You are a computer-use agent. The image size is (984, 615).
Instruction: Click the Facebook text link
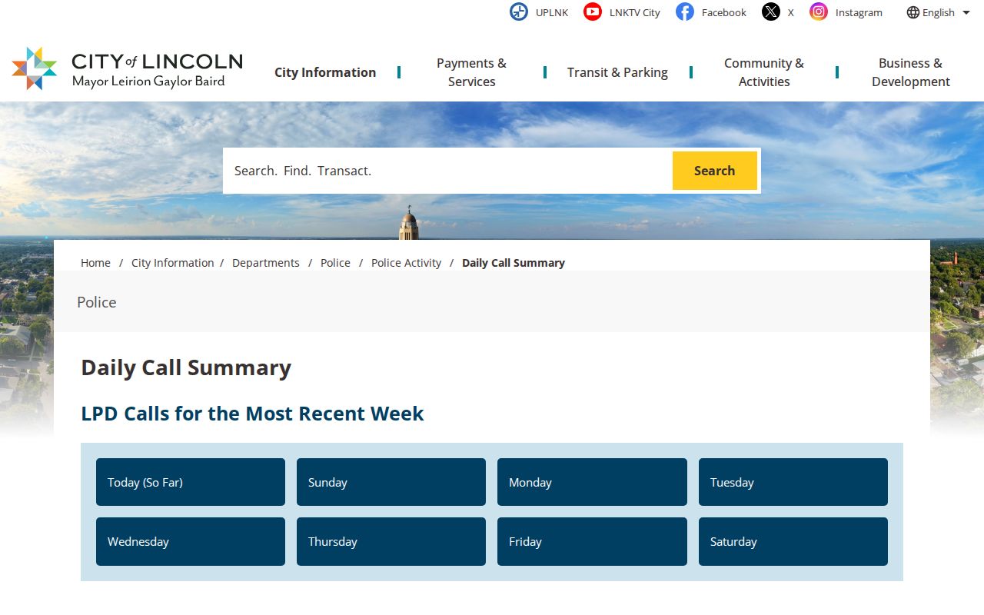724,12
